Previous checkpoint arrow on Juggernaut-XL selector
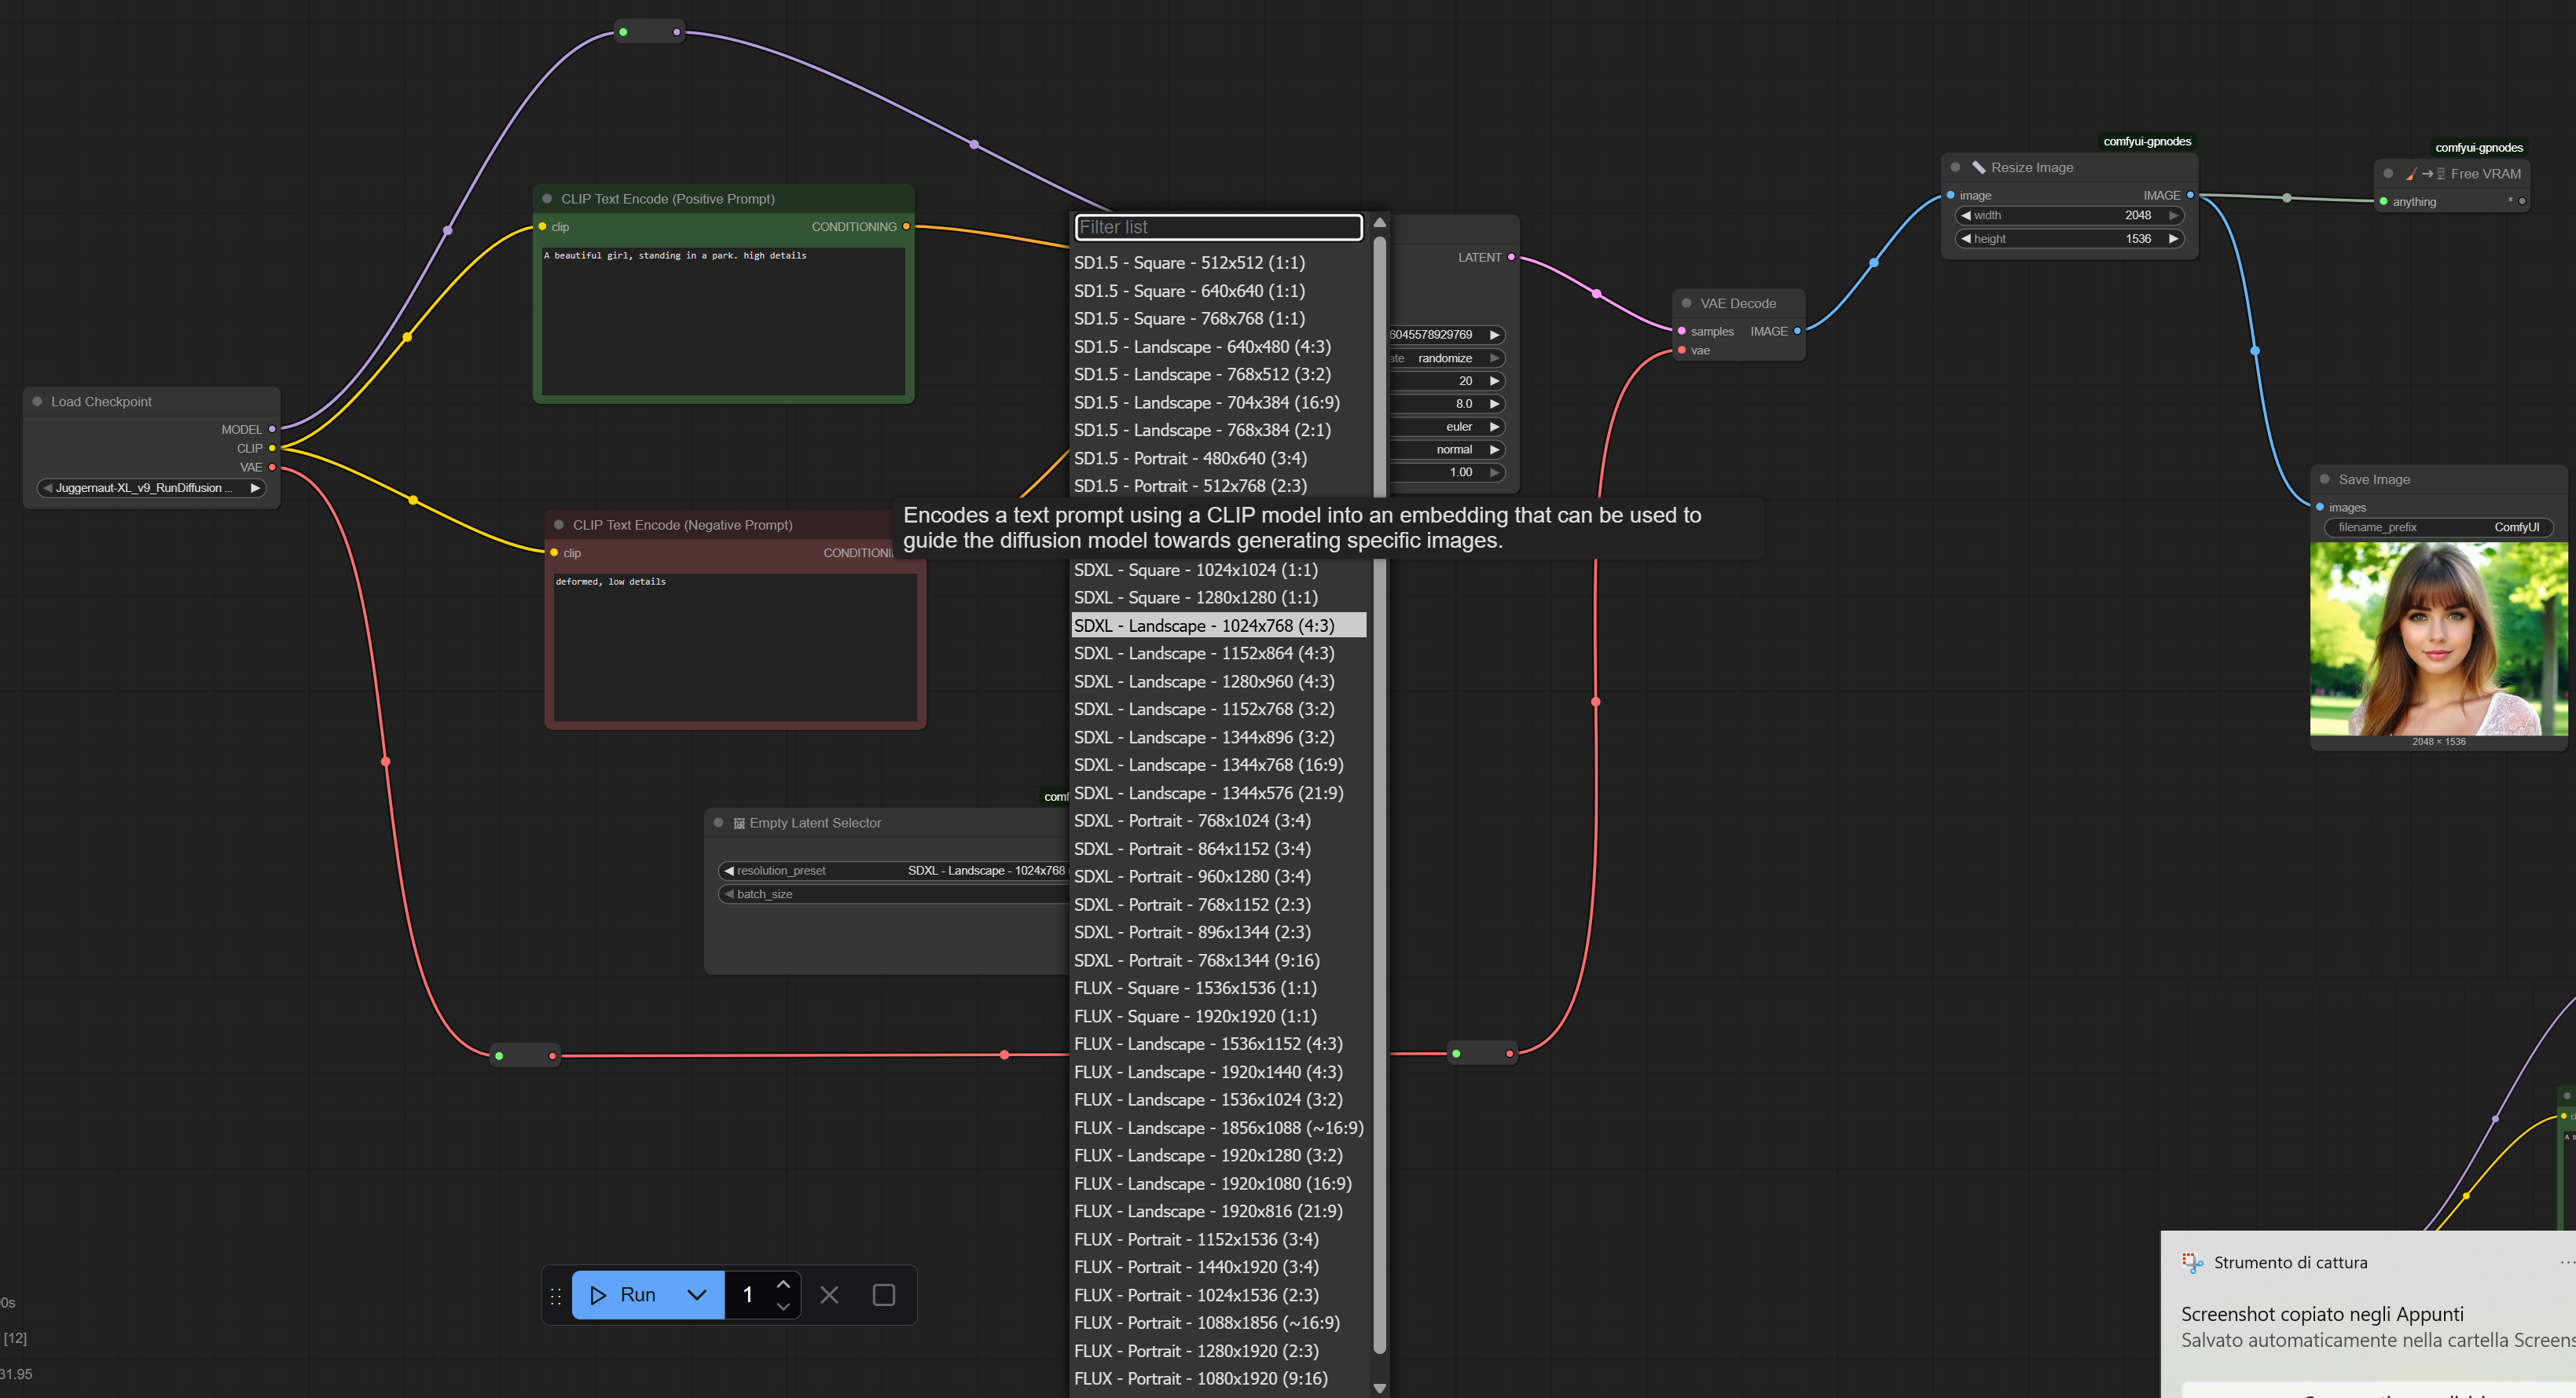2576x1398 pixels. pyautogui.click(x=47, y=488)
